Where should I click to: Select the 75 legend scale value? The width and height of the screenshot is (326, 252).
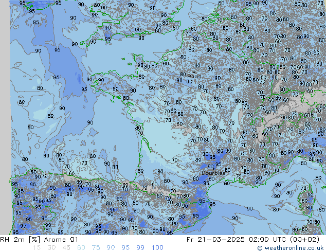coord(96,248)
